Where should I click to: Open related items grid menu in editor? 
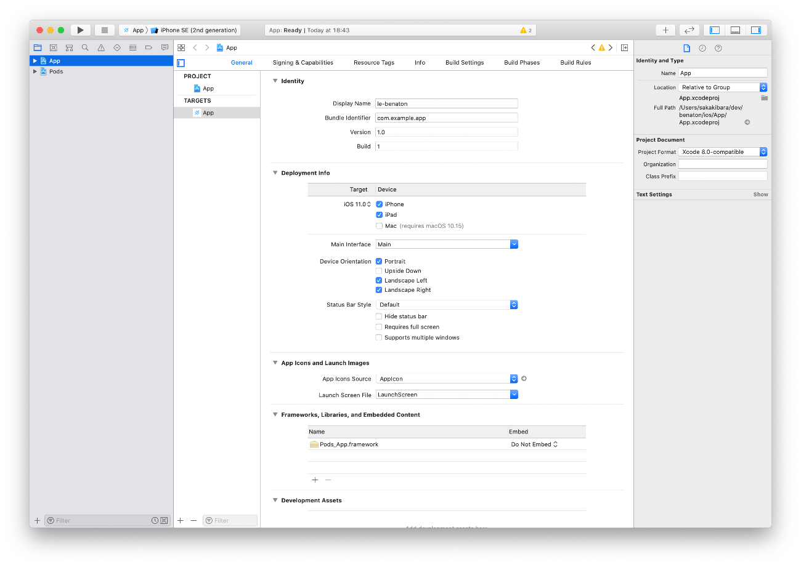tap(181, 47)
